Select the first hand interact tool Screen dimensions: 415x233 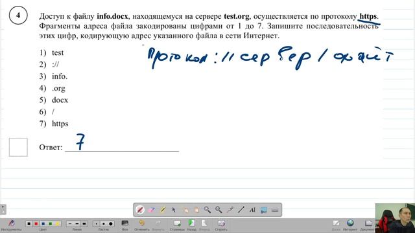pyautogui.click(x=185, y=210)
